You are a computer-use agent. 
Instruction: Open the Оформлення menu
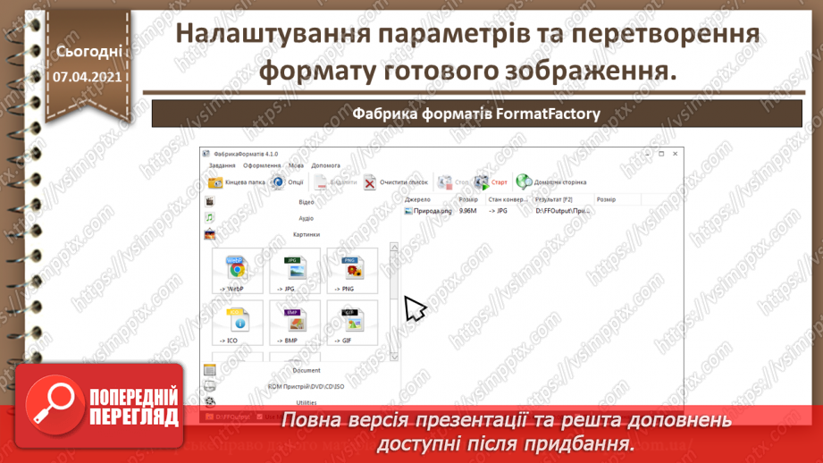point(262,165)
